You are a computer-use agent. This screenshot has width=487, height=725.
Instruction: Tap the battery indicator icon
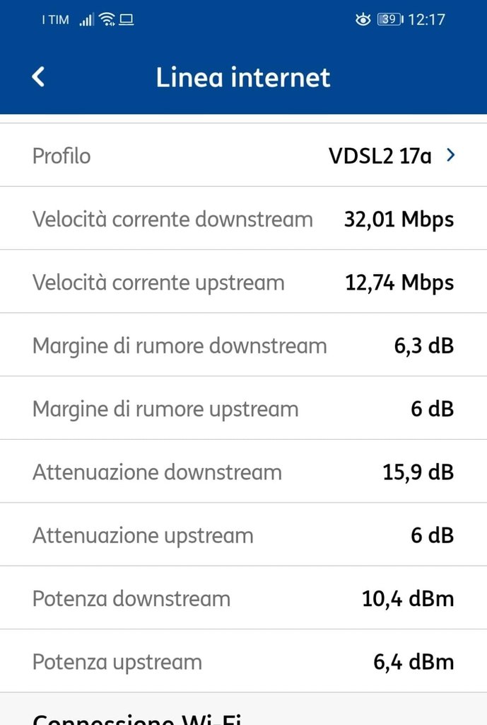[x=390, y=20]
